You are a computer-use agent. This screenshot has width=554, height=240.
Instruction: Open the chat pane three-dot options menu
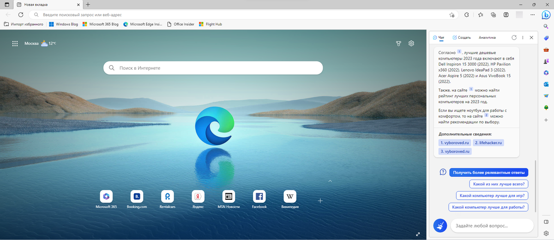[x=523, y=37]
